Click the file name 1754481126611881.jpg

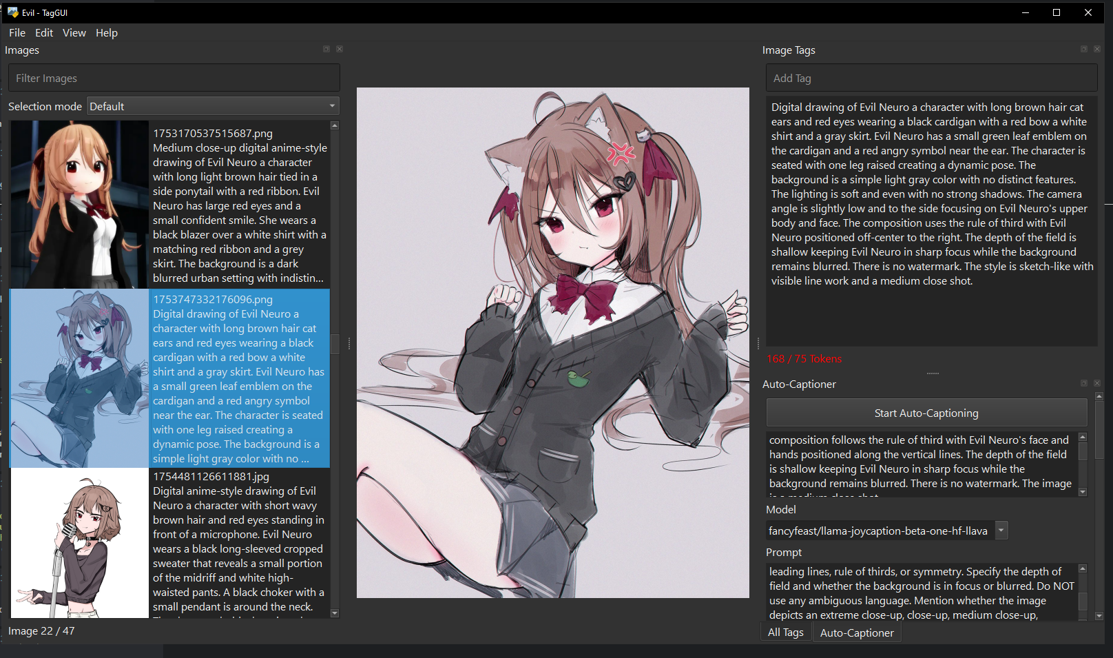(211, 476)
